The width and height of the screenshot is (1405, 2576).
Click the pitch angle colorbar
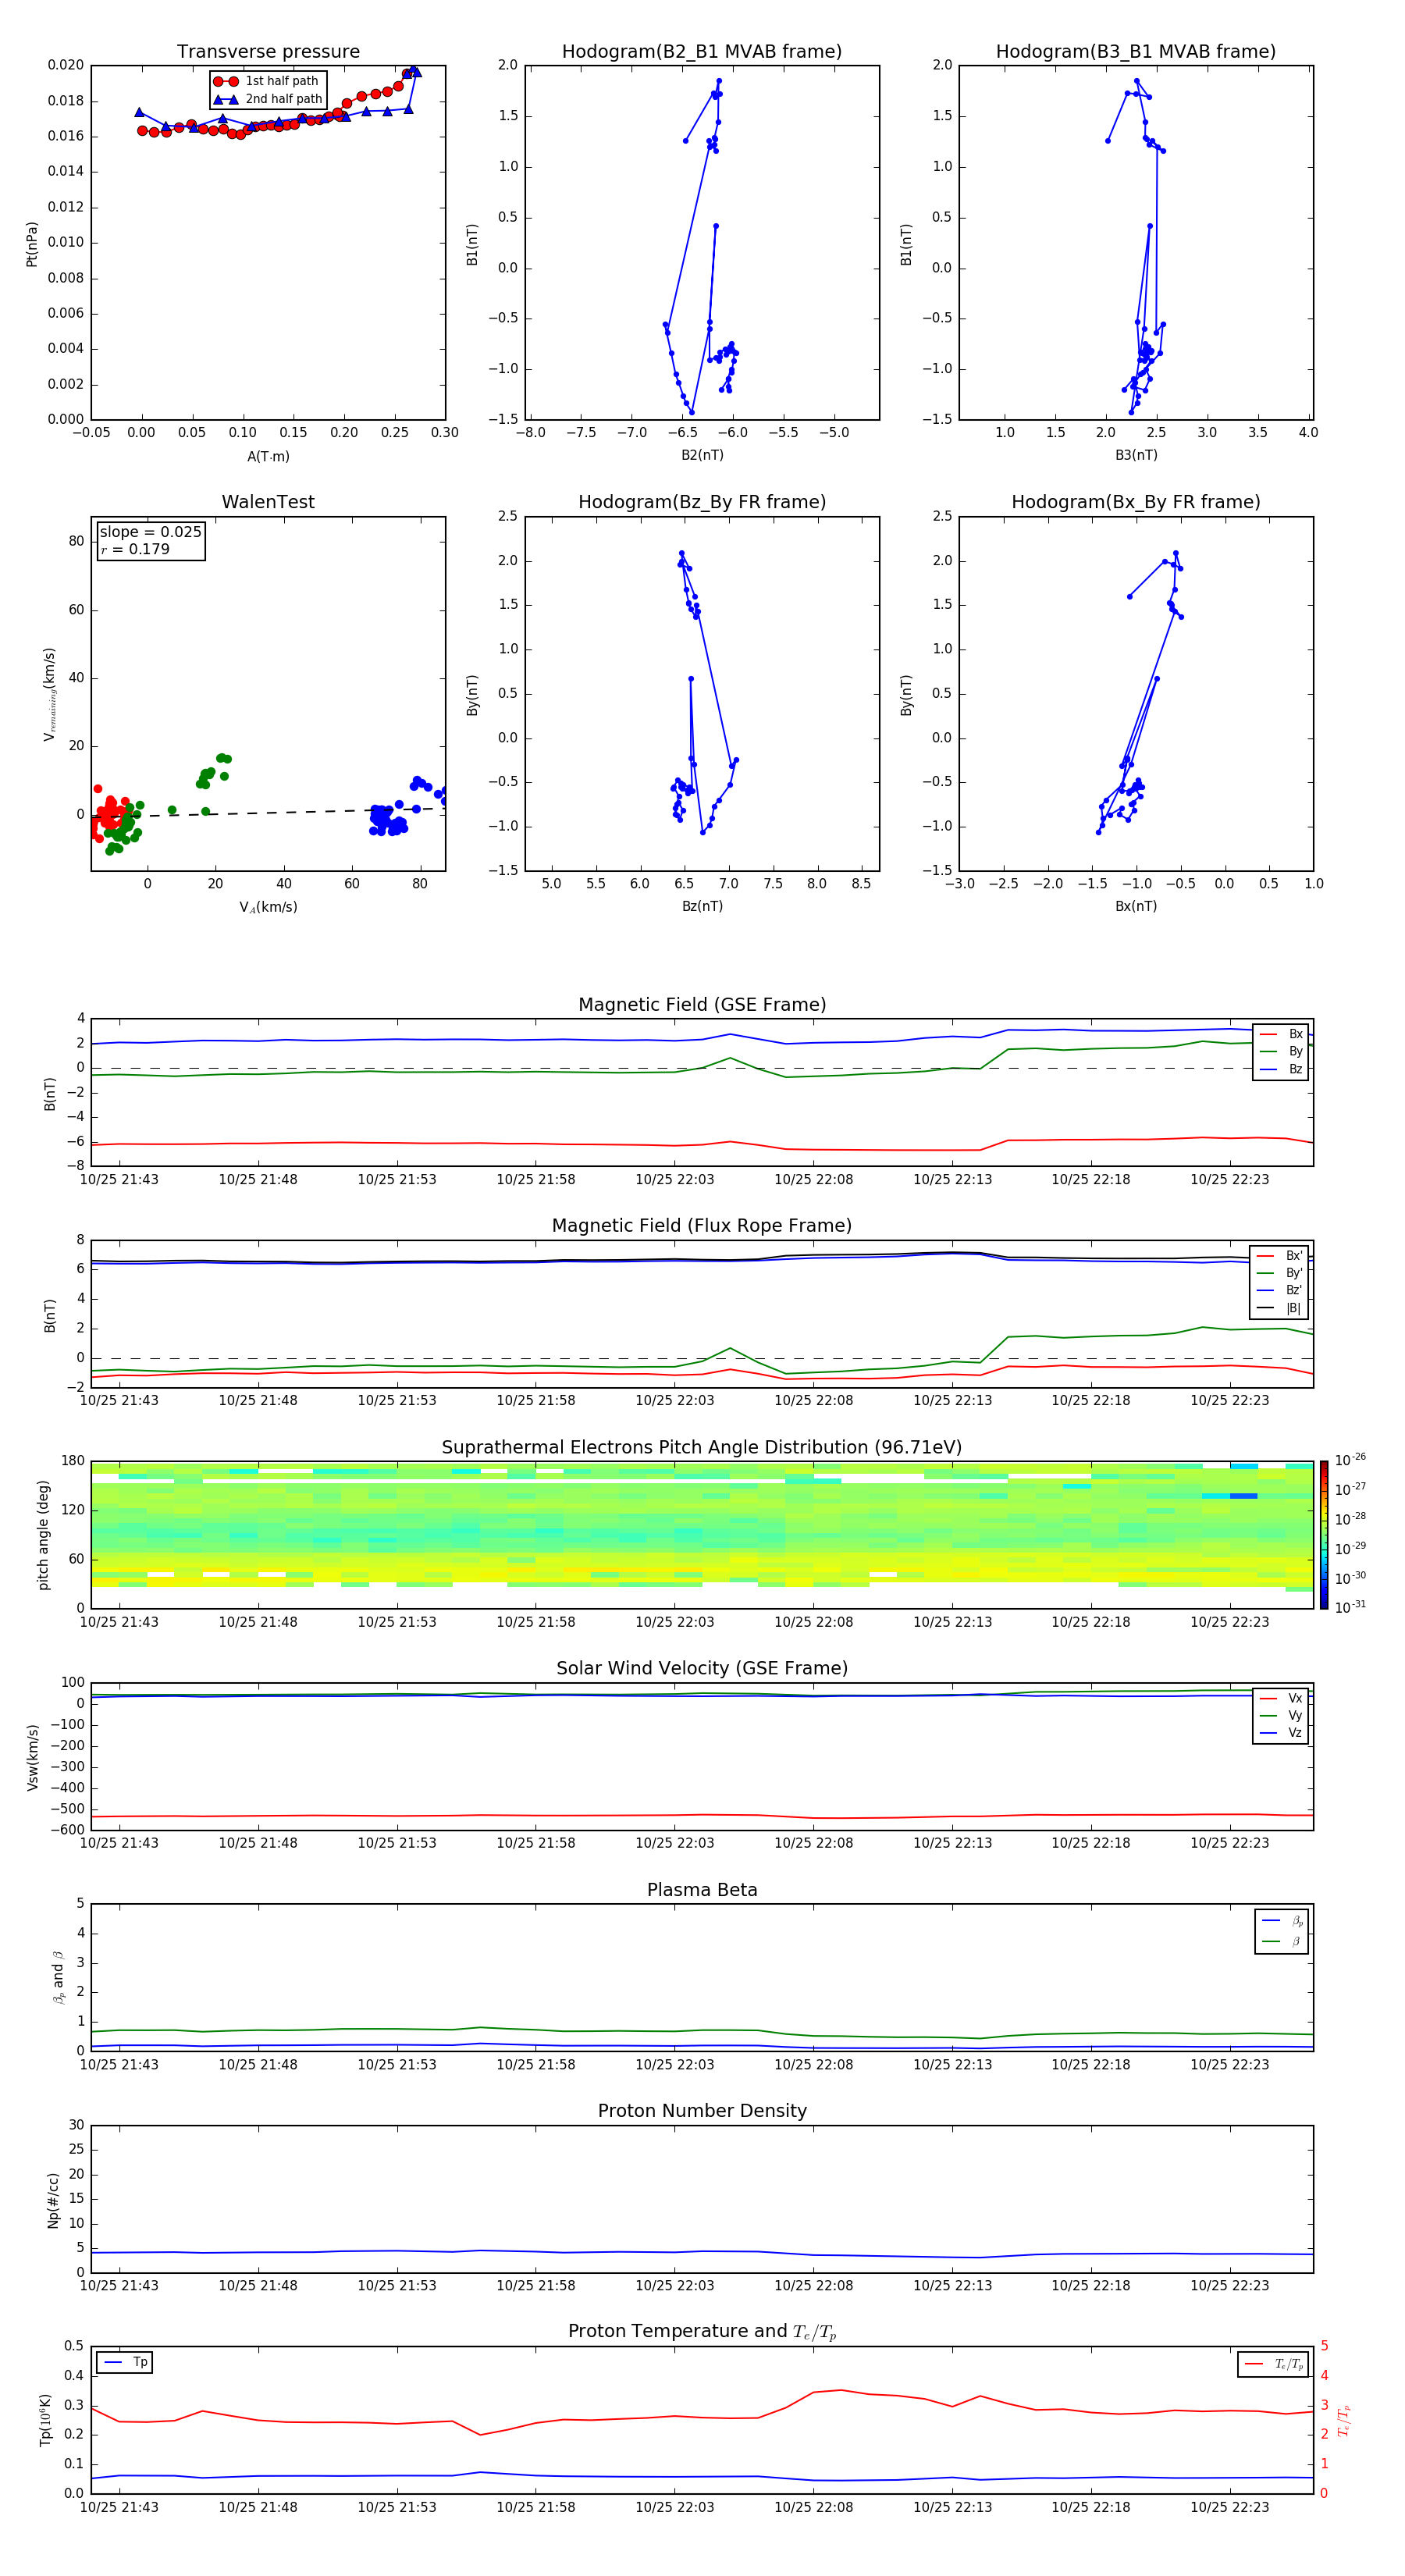pyautogui.click(x=1324, y=1535)
